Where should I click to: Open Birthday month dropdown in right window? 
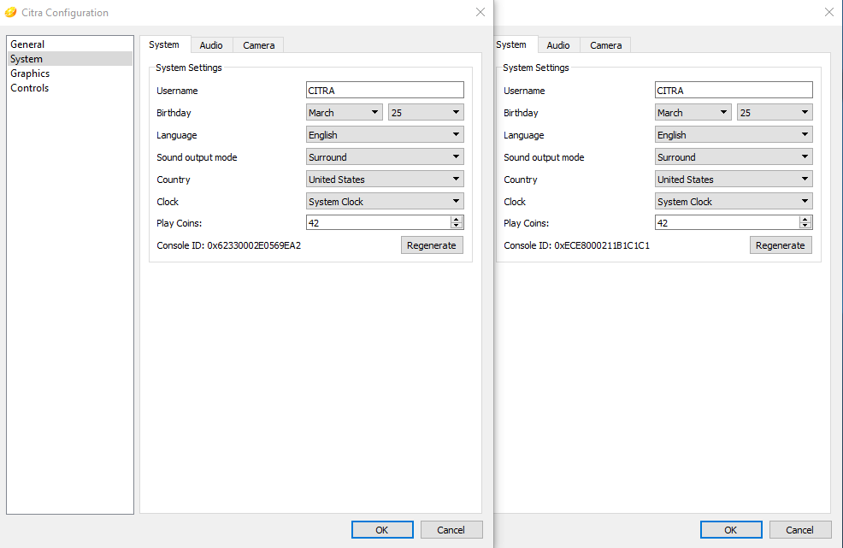(693, 112)
